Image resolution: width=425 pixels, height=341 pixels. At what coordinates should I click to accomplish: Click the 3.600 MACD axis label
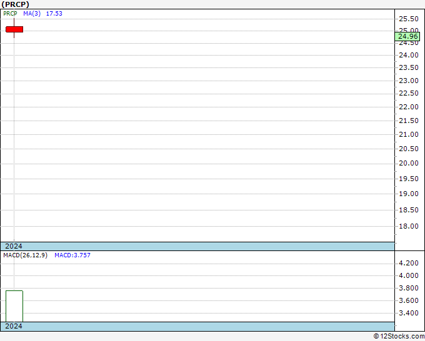coord(409,300)
